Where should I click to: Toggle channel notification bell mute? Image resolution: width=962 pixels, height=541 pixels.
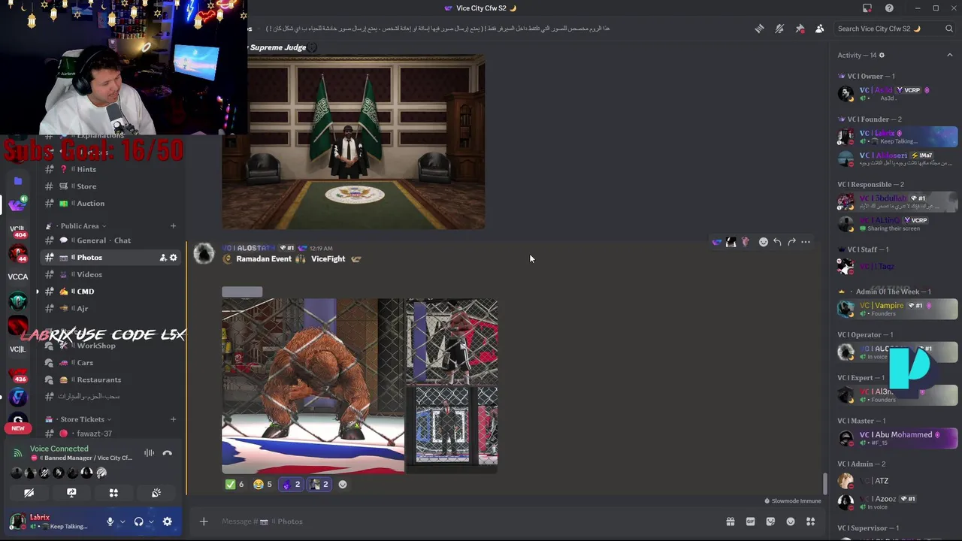tap(779, 29)
